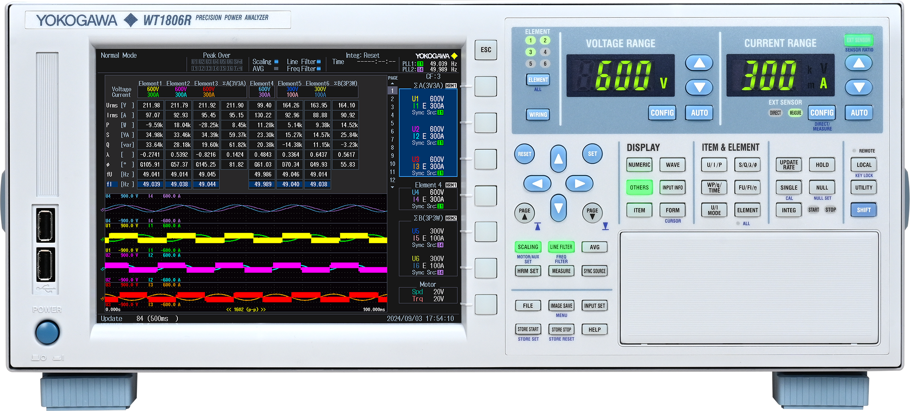Switch display to WAVE
This screenshot has height=411, width=910.
673,165
